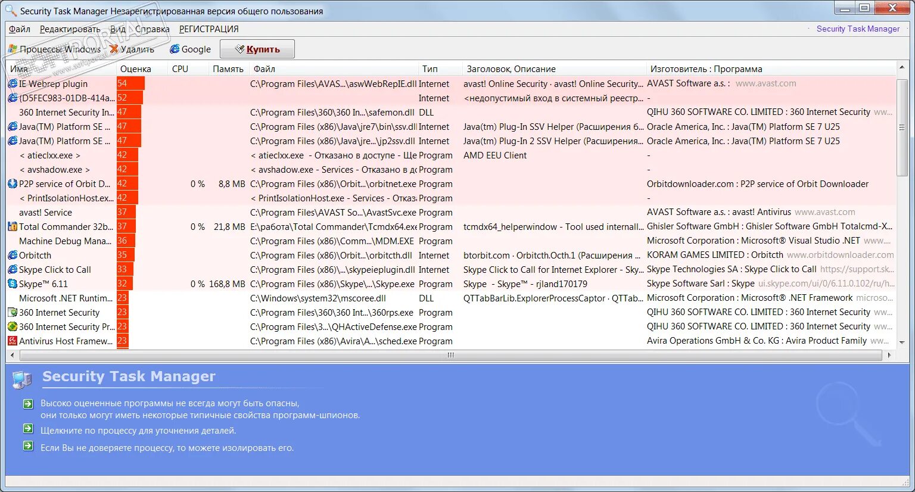This screenshot has height=492, width=915.
Task: Select the < PrintIsolationHost.ex... row
Action: tap(452, 198)
